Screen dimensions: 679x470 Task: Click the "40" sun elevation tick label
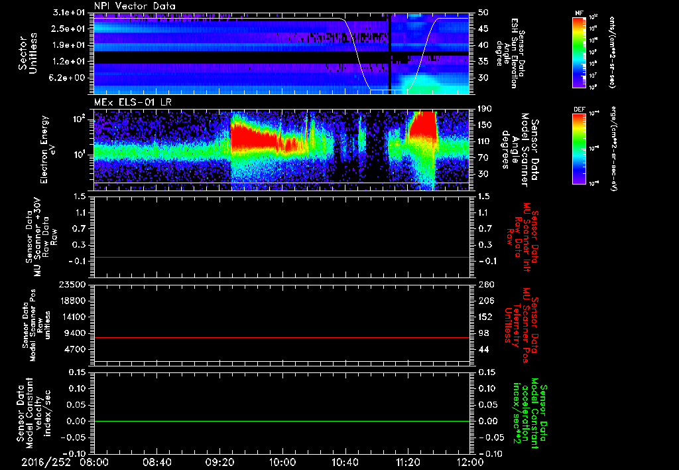(483, 45)
